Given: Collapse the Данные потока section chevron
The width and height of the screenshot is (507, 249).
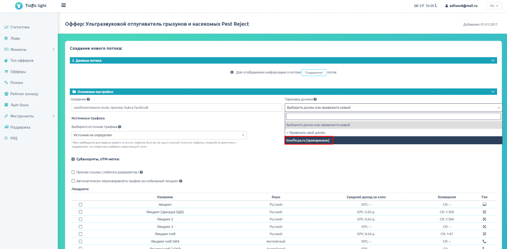Looking at the screenshot, I should tap(493, 60).
